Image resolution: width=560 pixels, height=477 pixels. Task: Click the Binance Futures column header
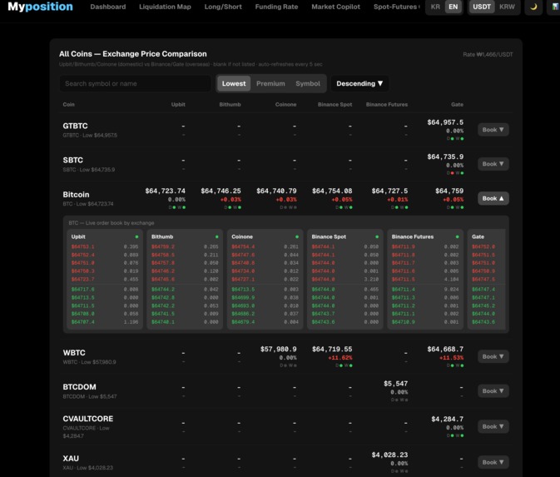(387, 104)
